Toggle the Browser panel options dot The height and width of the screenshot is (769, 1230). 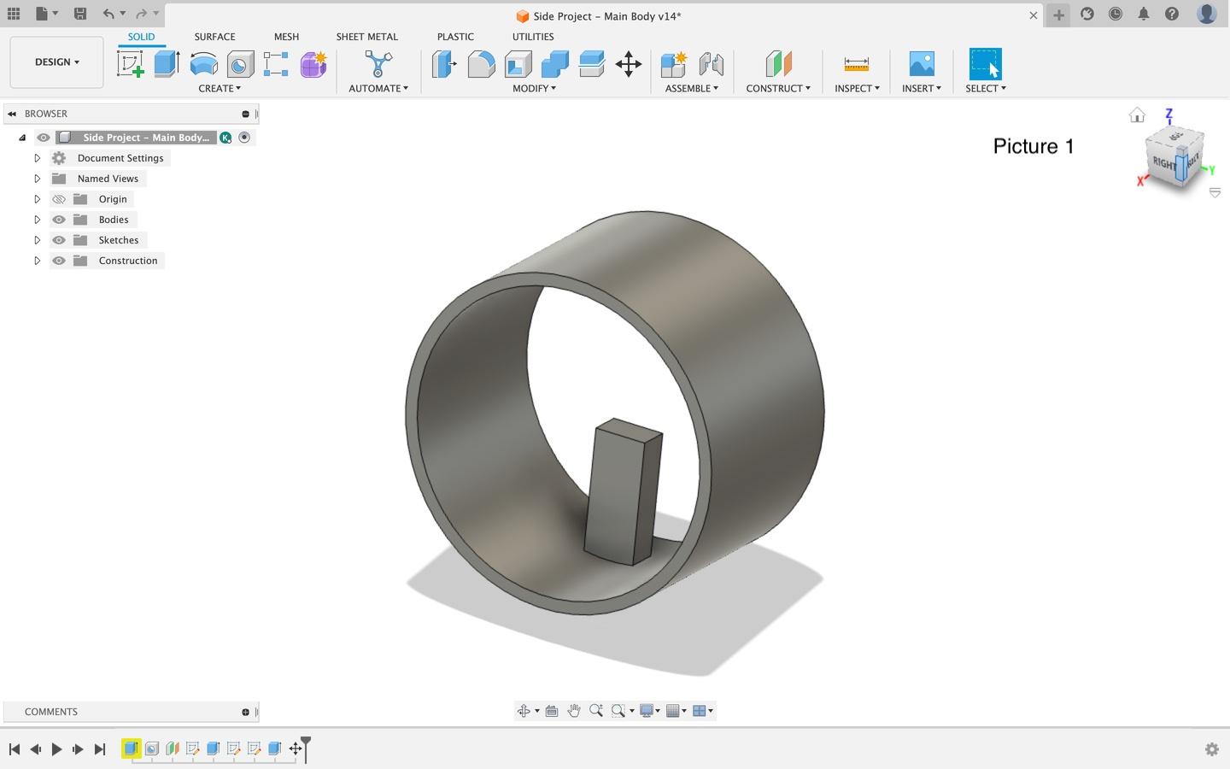(x=245, y=114)
